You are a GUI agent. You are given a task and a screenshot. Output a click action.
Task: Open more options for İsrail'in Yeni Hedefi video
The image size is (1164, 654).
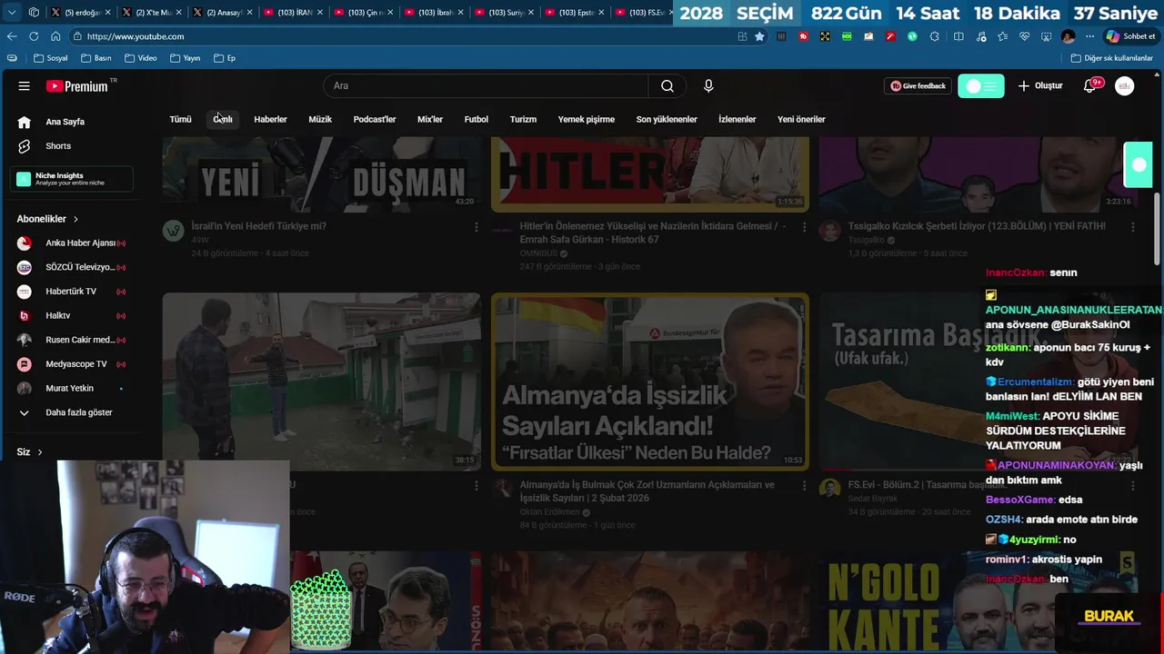476,227
